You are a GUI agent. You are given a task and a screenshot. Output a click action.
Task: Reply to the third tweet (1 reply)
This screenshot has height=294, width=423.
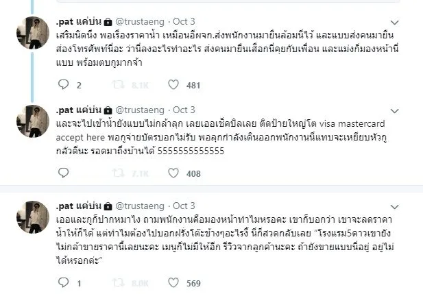pyautogui.click(x=64, y=282)
